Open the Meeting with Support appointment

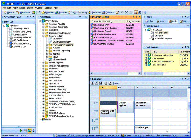(x=108, y=113)
